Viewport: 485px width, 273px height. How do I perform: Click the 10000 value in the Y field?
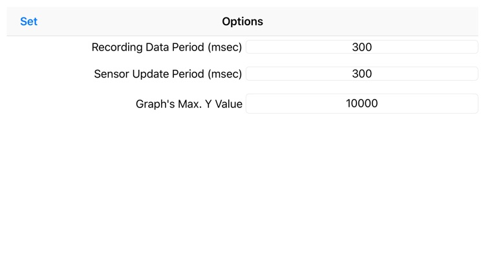(x=361, y=104)
